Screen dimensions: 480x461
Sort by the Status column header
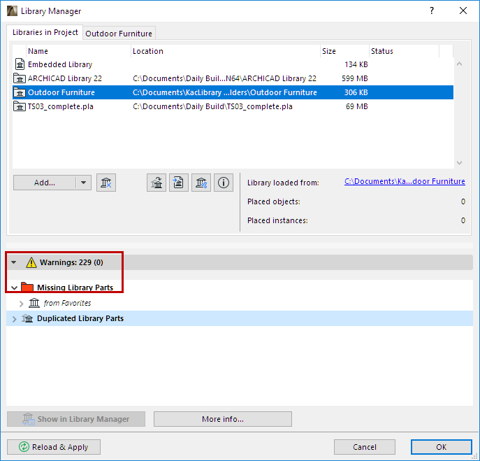tap(404, 51)
